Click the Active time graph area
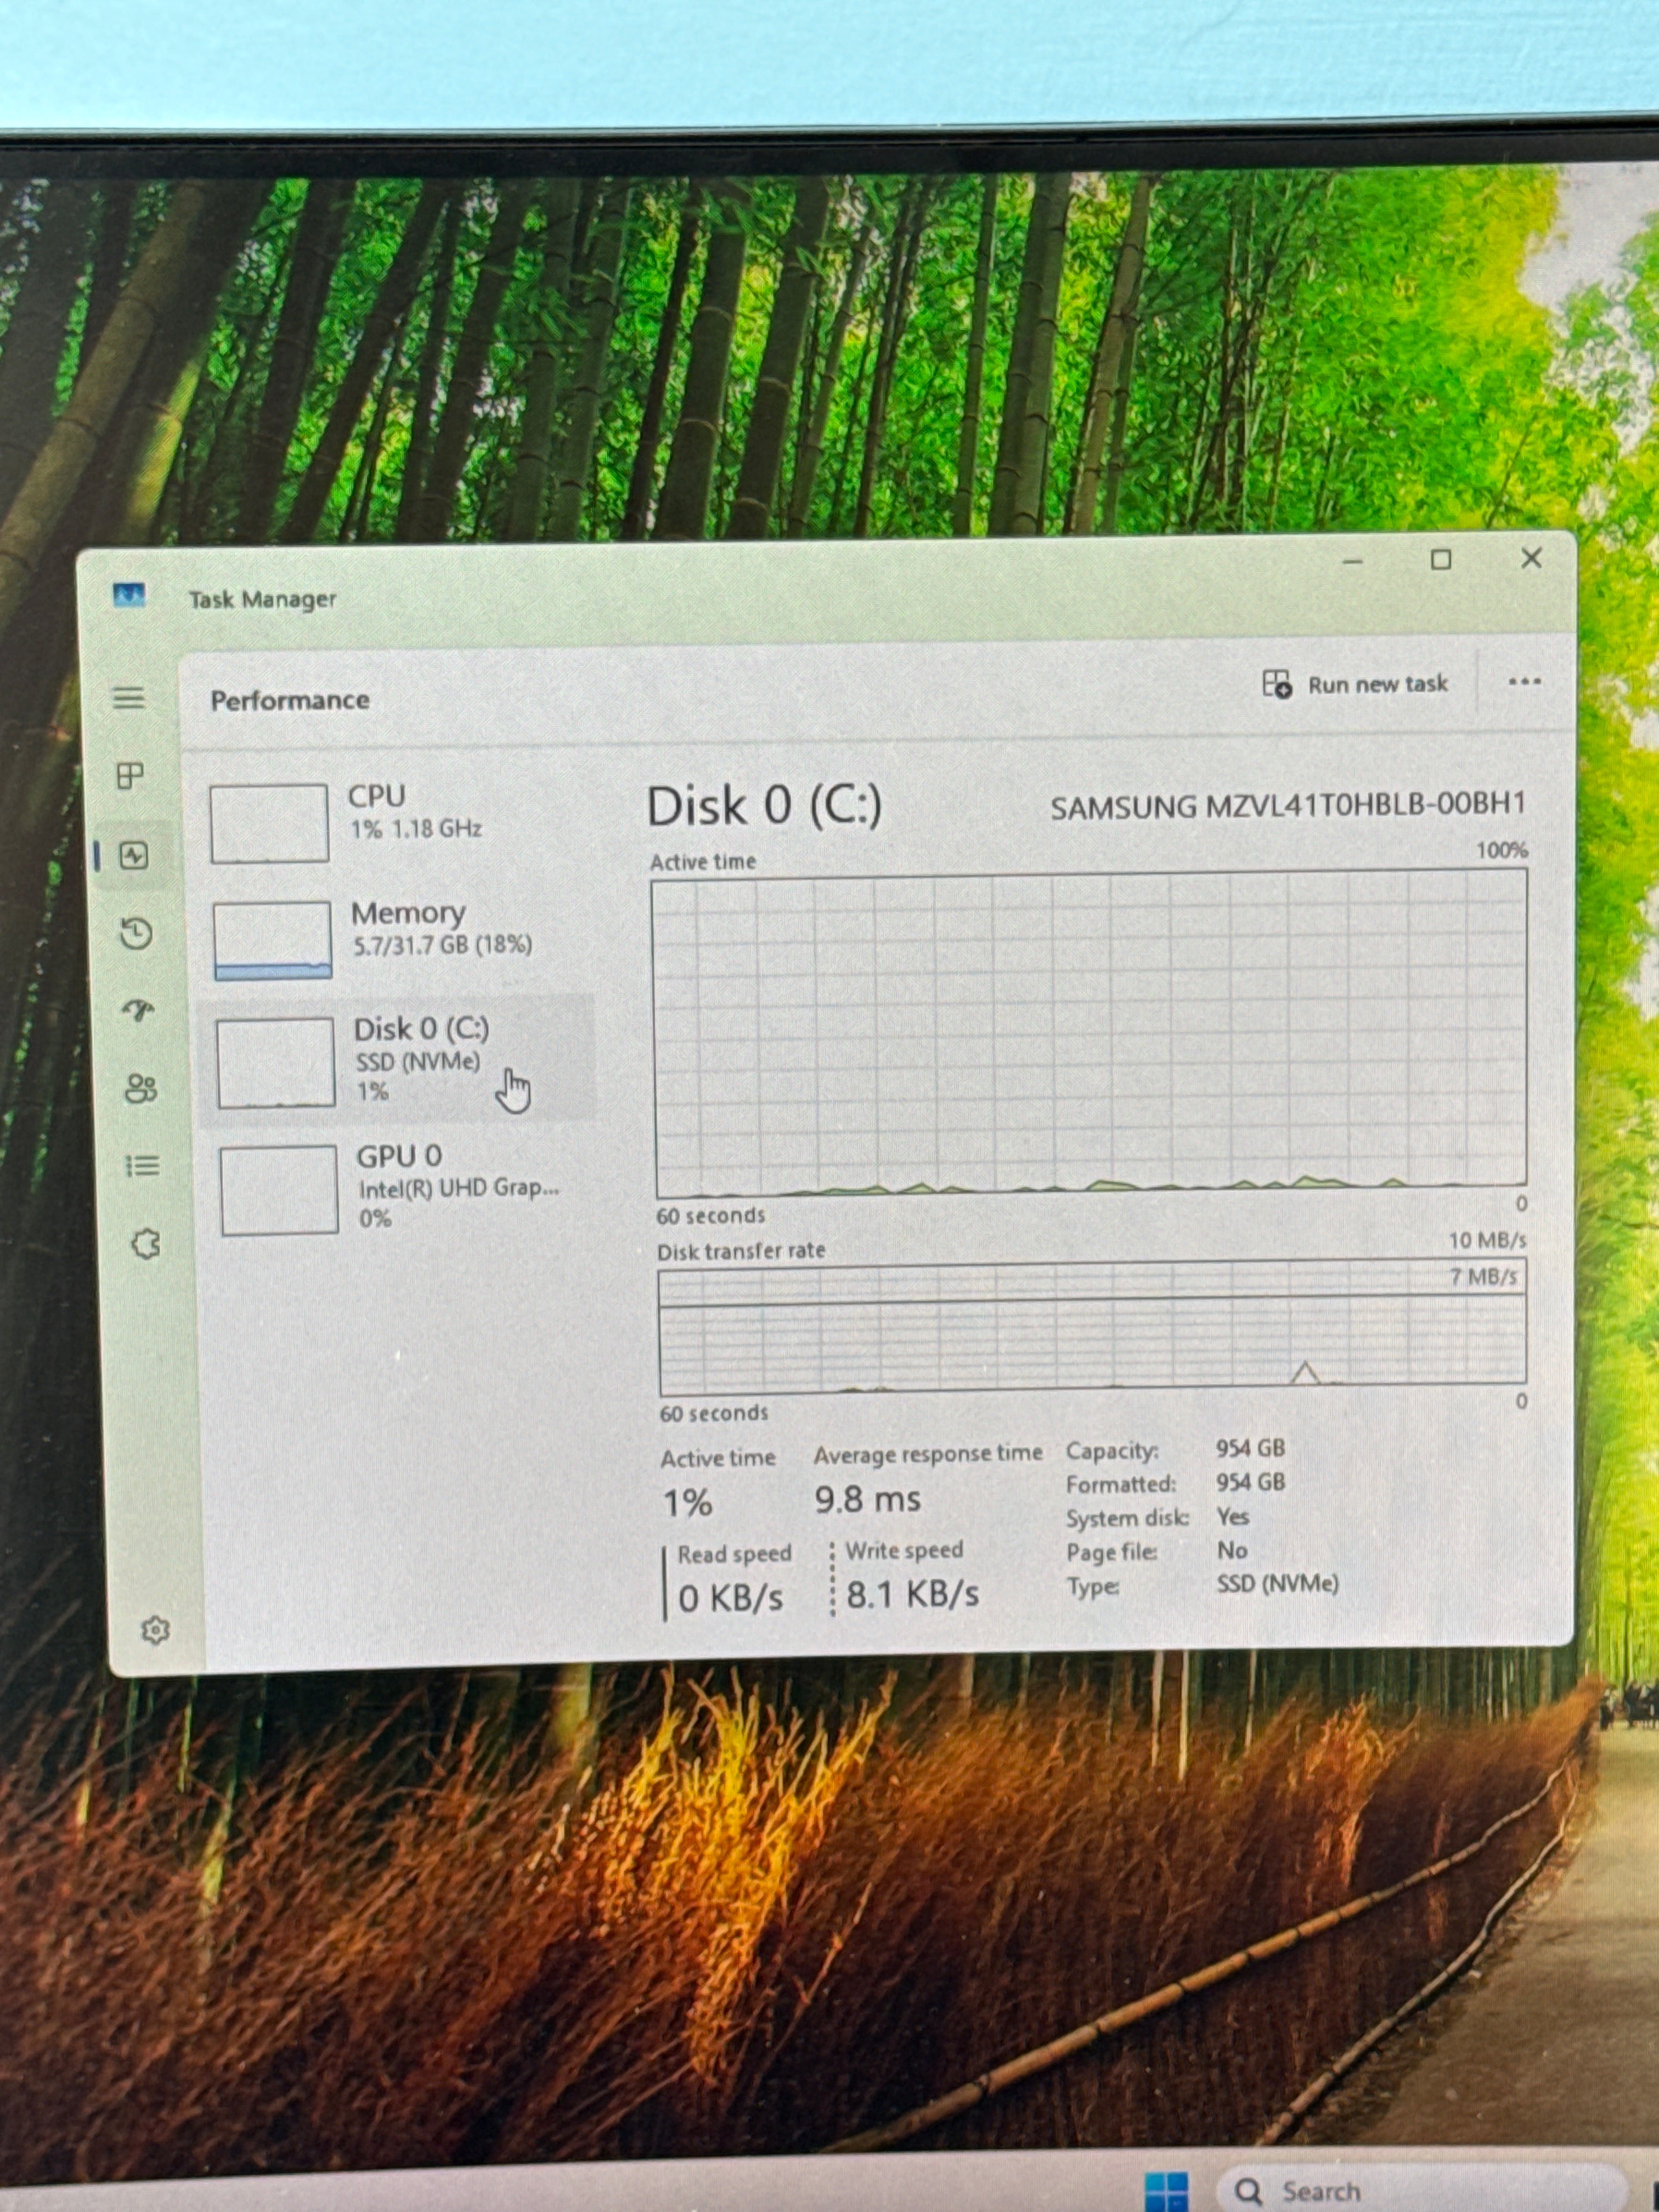This screenshot has height=2212, width=1659. tap(1090, 1034)
